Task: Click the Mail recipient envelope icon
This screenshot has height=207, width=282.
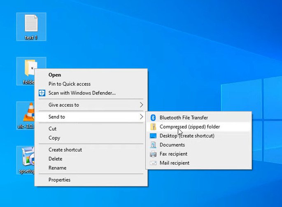Action: pyautogui.click(x=153, y=163)
